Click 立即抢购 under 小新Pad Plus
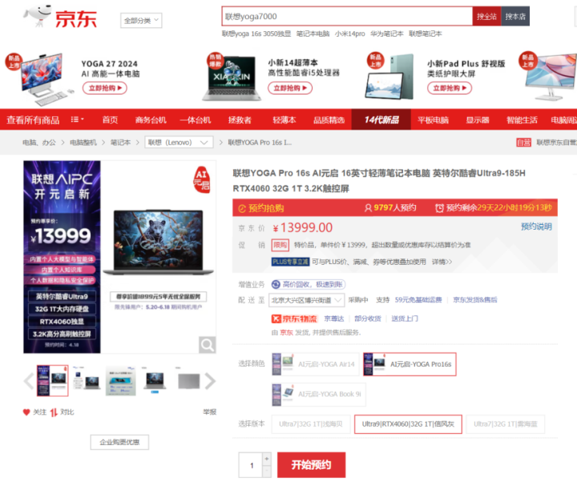Screen dimensions: 577x485 coord(450,88)
